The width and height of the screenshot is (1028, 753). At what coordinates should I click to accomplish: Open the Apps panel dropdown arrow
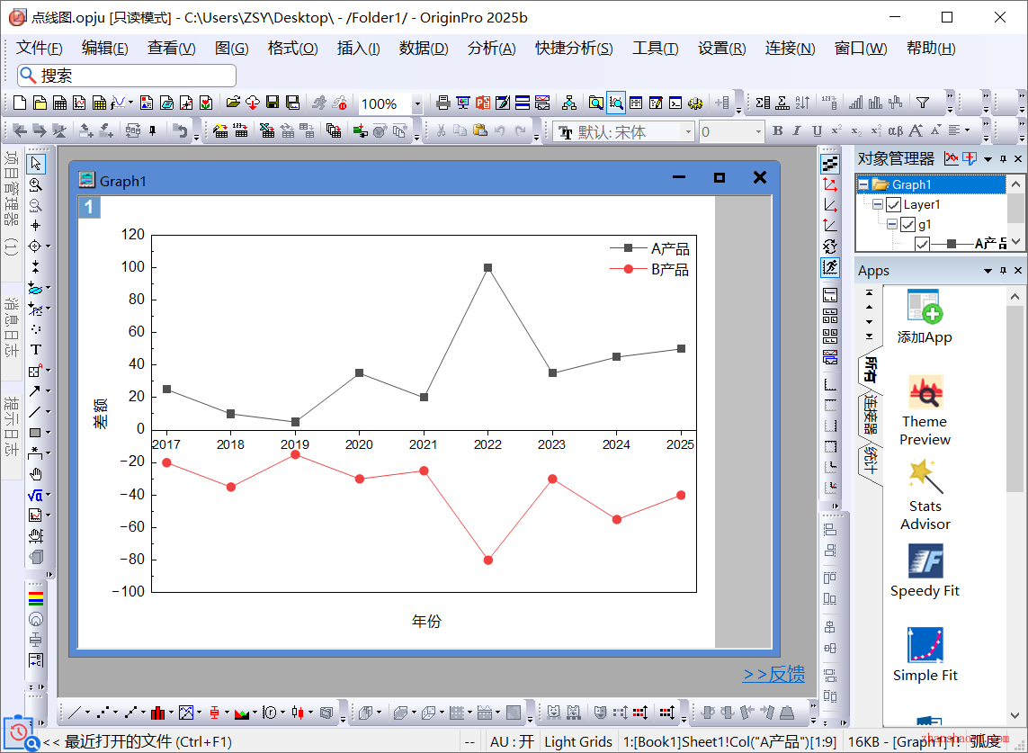tap(988, 271)
